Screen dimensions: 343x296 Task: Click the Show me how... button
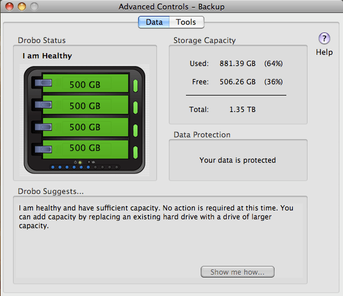pyautogui.click(x=237, y=272)
